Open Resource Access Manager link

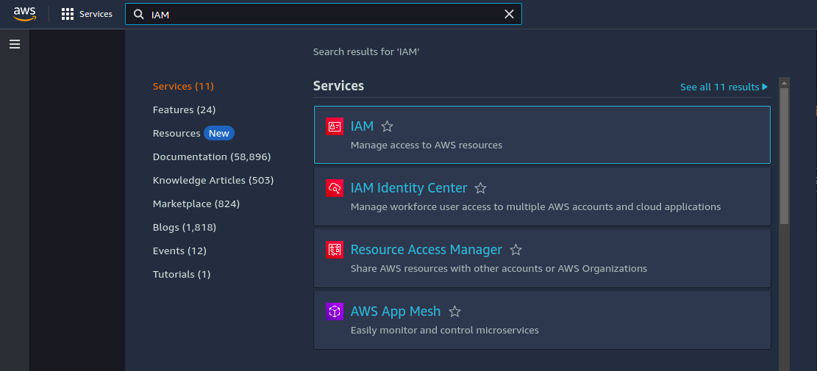click(x=427, y=250)
